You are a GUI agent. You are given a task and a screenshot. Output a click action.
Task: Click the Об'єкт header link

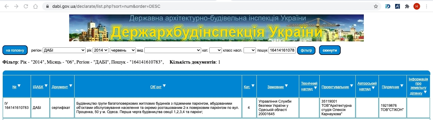[156, 87]
